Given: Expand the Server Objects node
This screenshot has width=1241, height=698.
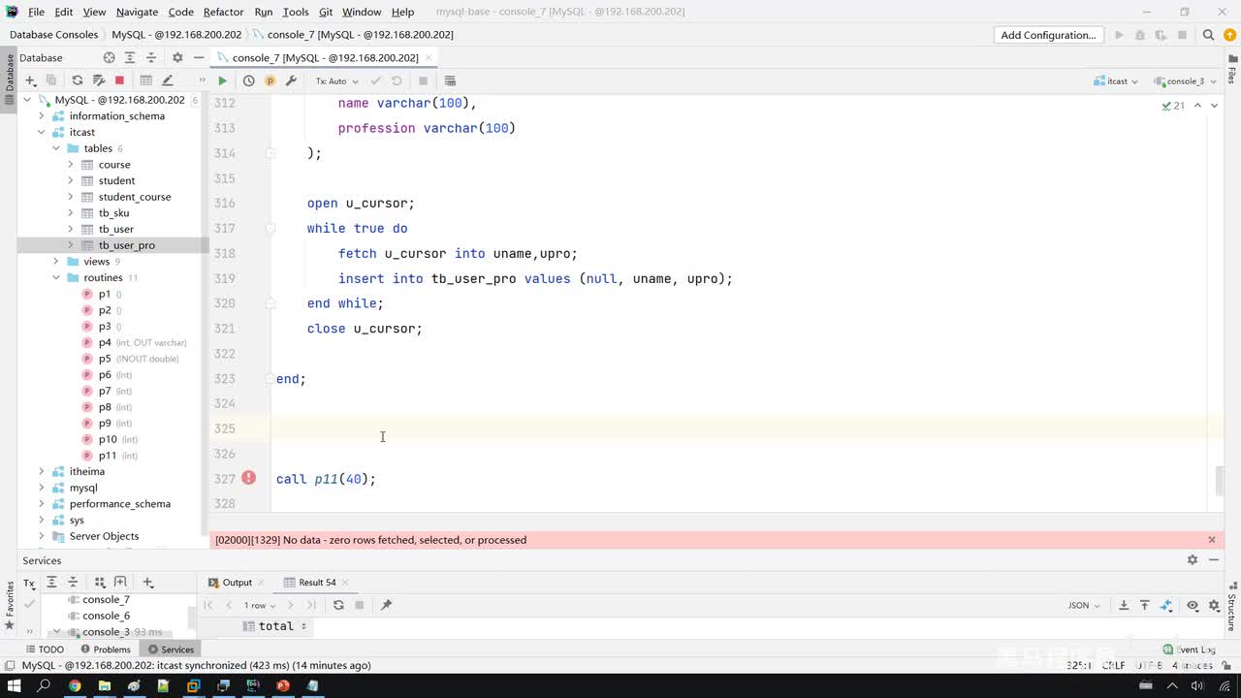Looking at the screenshot, I should [42, 536].
